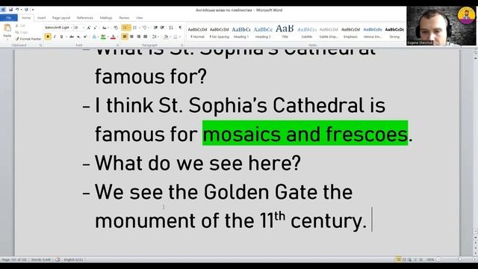The height and width of the screenshot is (269, 478).
Task: Apply Numbering list
Action: click(134, 28)
